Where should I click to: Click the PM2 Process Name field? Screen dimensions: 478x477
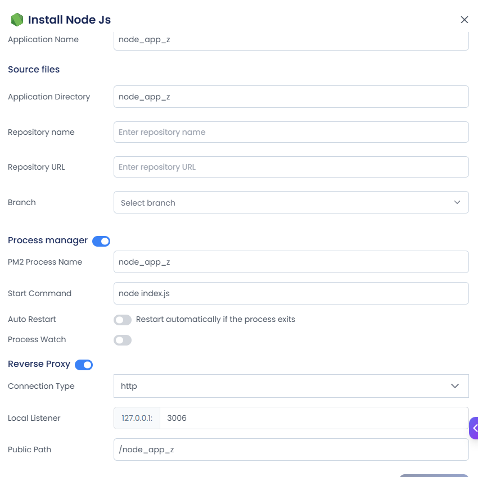(x=291, y=262)
